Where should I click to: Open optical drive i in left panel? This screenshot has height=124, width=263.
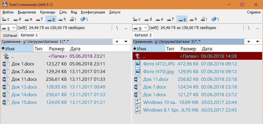[73, 19]
